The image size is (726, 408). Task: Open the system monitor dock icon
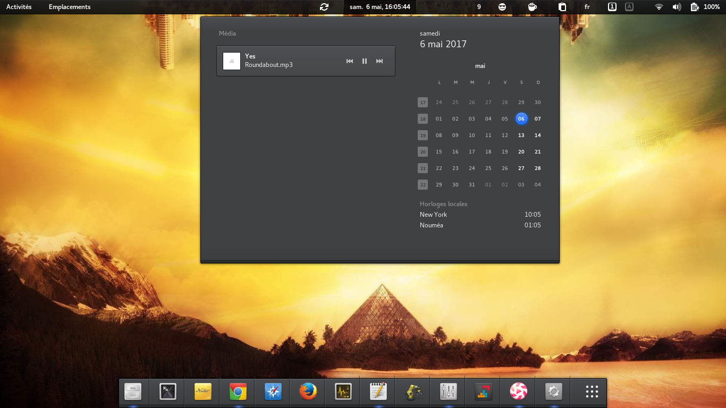343,392
